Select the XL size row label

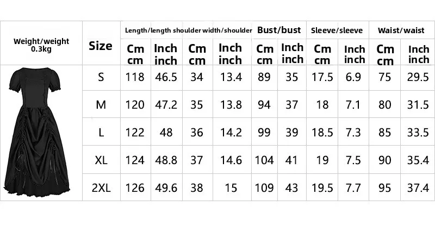101,160
